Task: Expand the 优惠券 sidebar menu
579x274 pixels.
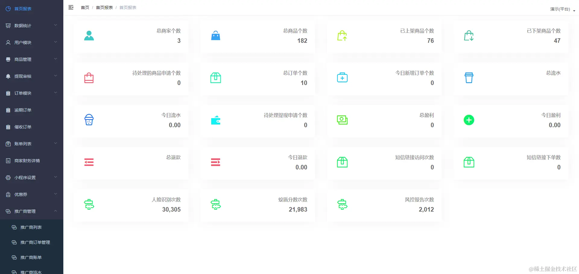Action: coord(32,194)
